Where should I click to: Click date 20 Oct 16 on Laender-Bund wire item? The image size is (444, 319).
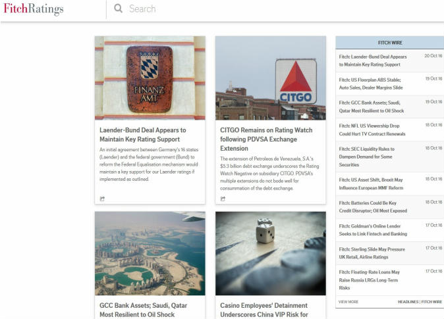click(x=433, y=56)
